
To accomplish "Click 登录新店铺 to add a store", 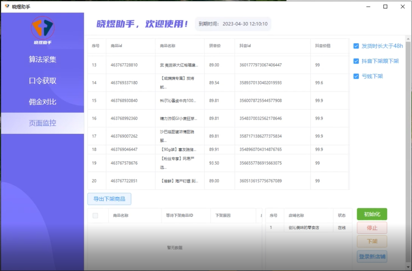I will tap(372, 257).
